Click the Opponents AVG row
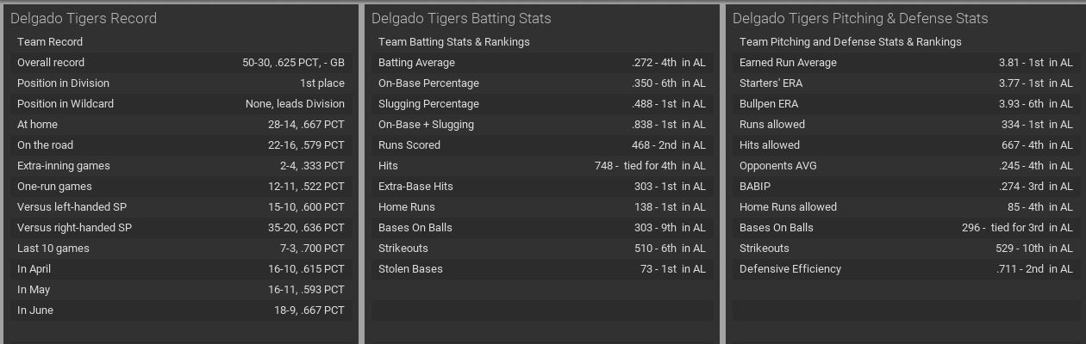The image size is (1086, 344). tap(905, 166)
